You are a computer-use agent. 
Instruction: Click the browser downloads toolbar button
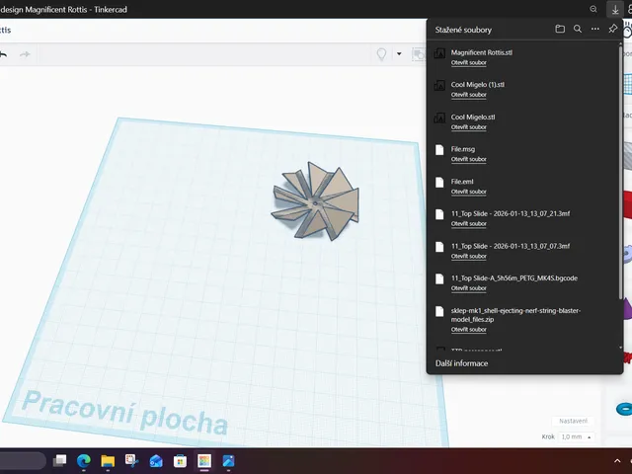pos(615,9)
